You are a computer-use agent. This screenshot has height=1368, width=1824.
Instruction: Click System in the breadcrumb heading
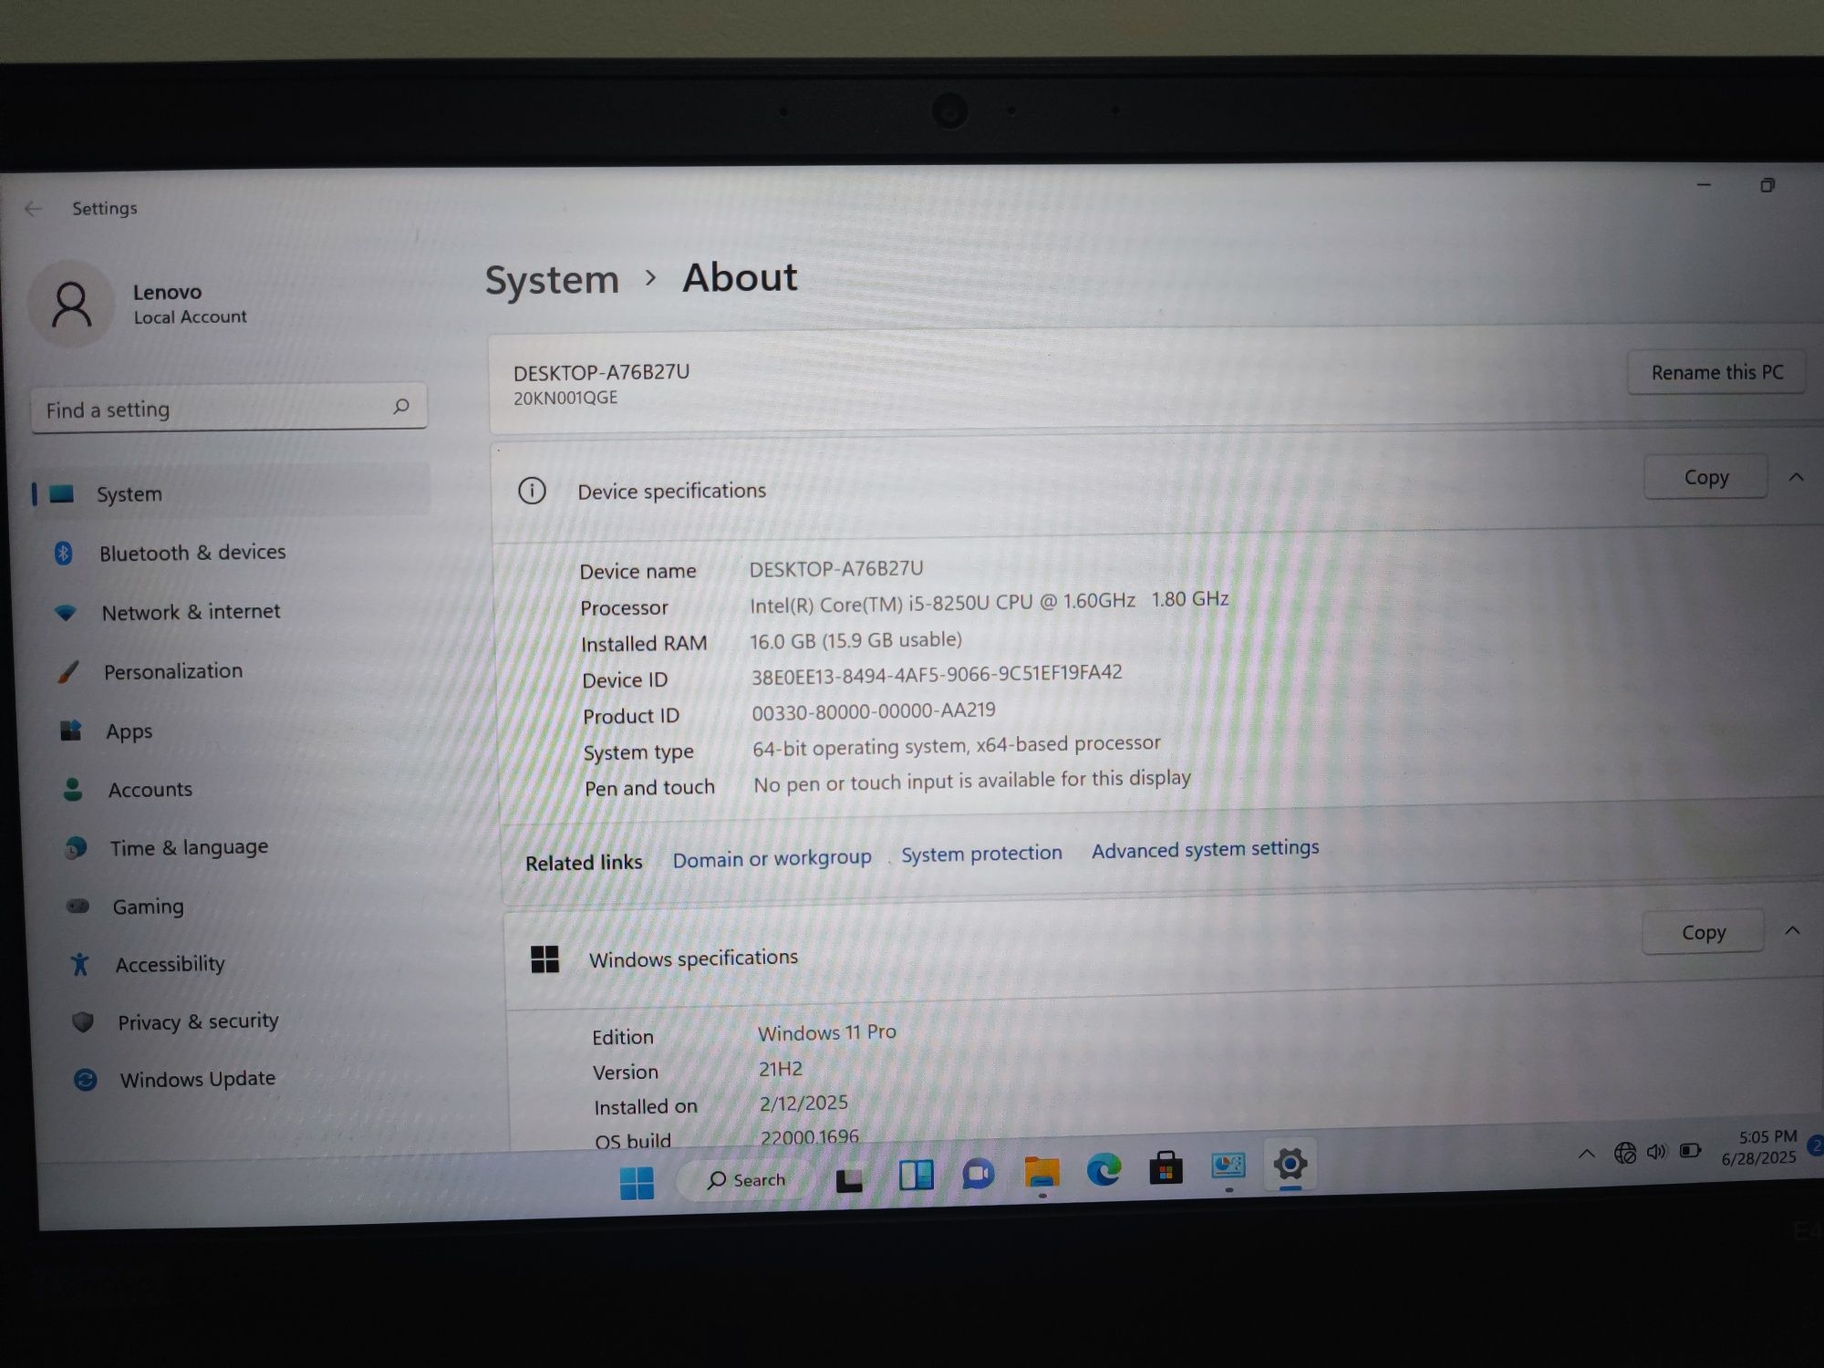(x=552, y=279)
